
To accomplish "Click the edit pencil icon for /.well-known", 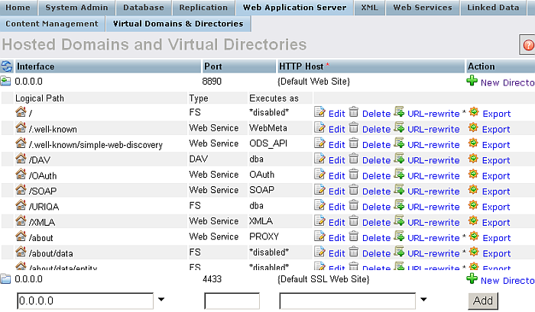I will click(x=319, y=127).
